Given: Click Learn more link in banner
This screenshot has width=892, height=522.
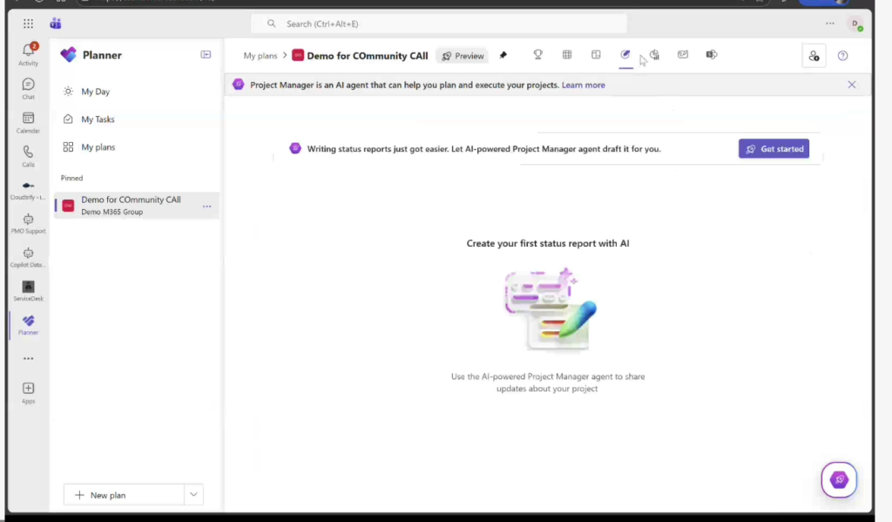Looking at the screenshot, I should click(x=583, y=85).
